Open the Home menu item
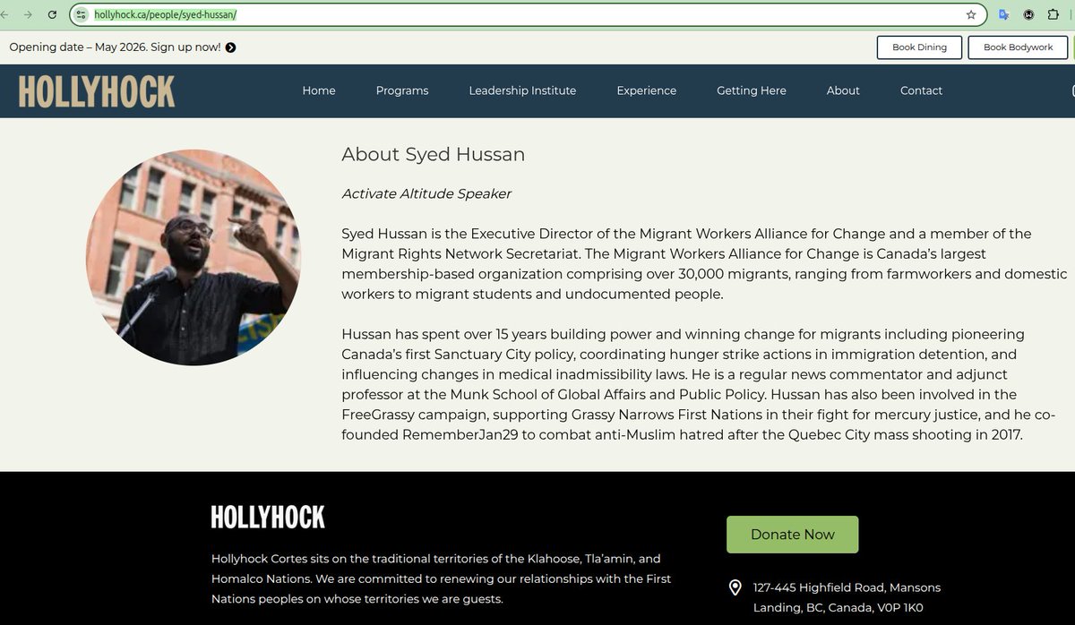 point(319,90)
